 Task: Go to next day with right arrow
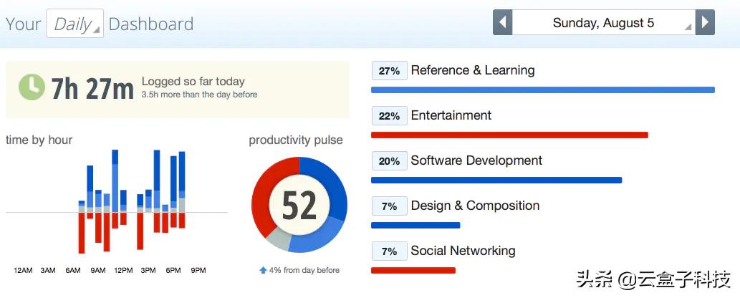point(705,22)
